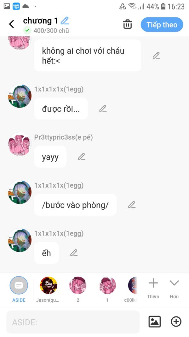The width and height of the screenshot is (189, 337).
Task: Choose character labeled 1
Action: [x=107, y=289]
